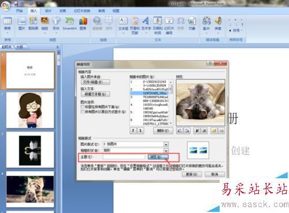Move selected album picture down
This screenshot has height=213, width=289.
140,131
